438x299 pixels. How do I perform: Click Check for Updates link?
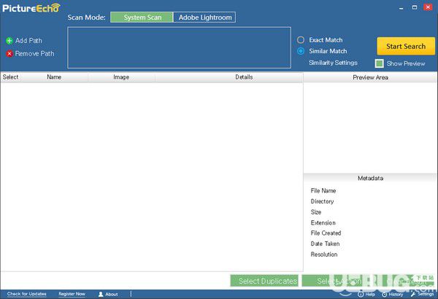pos(27,294)
